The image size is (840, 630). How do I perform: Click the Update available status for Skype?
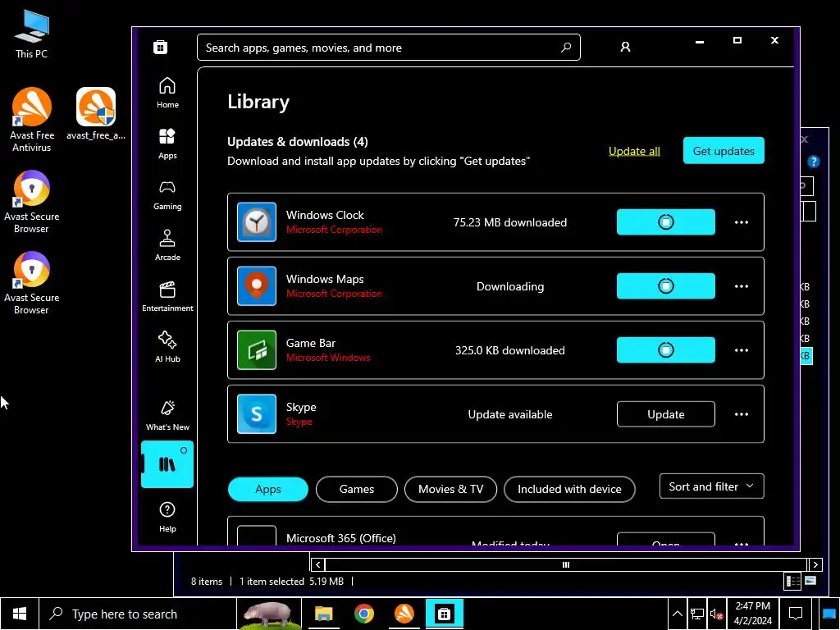[x=510, y=414]
